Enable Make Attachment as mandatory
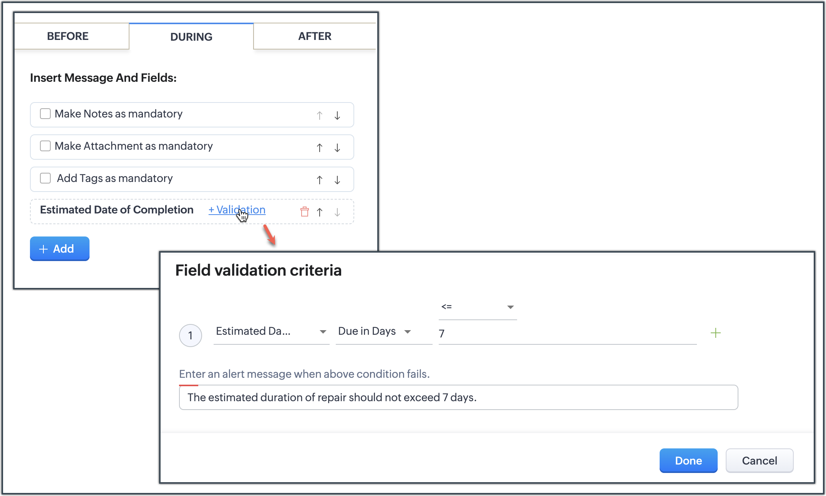 coord(45,146)
